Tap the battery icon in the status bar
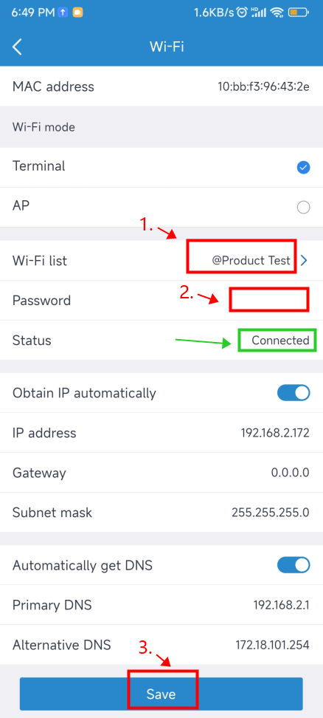Screen dimensions: 323x718 click(299, 13)
